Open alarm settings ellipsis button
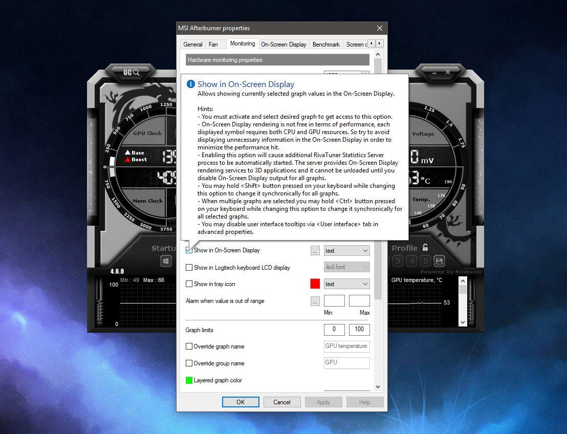The height and width of the screenshot is (434, 567). [x=315, y=301]
